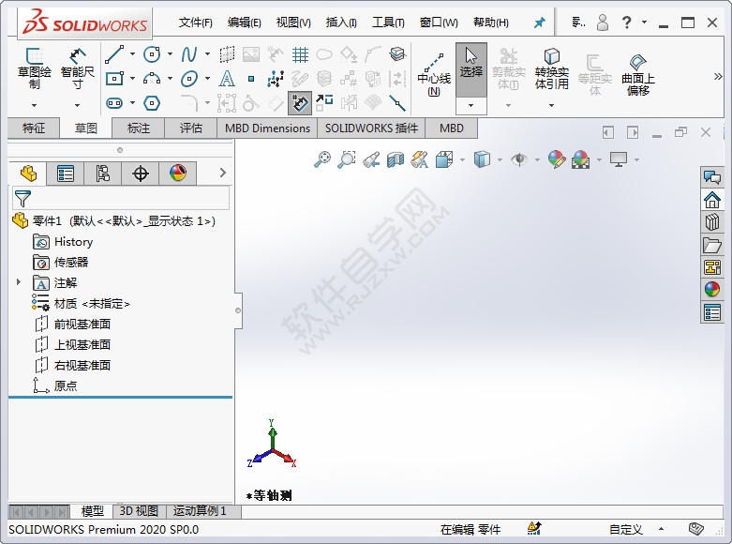
Task: Open the FeatureManager design tree tab
Action: pyautogui.click(x=28, y=174)
